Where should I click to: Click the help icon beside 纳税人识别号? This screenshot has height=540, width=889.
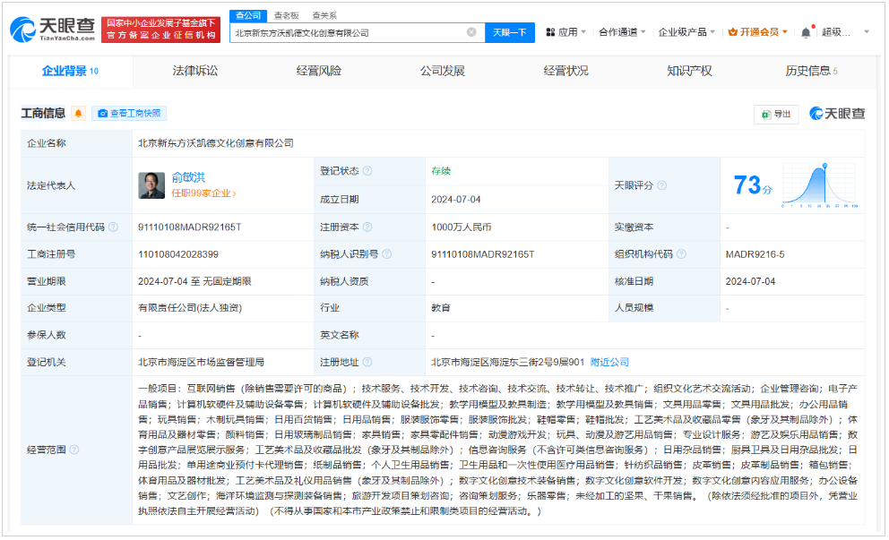(x=386, y=254)
